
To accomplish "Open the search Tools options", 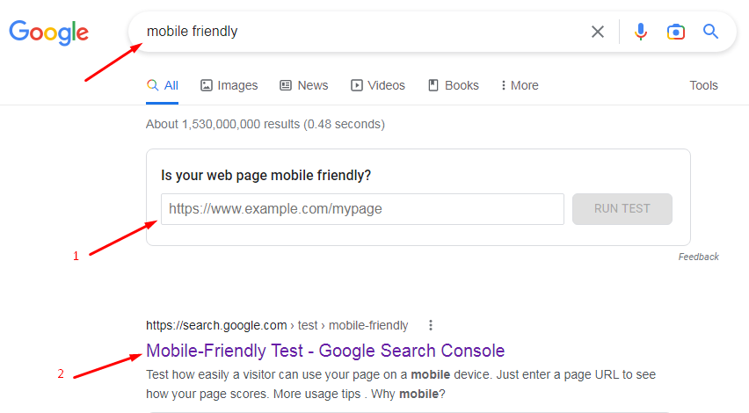I will [x=703, y=85].
